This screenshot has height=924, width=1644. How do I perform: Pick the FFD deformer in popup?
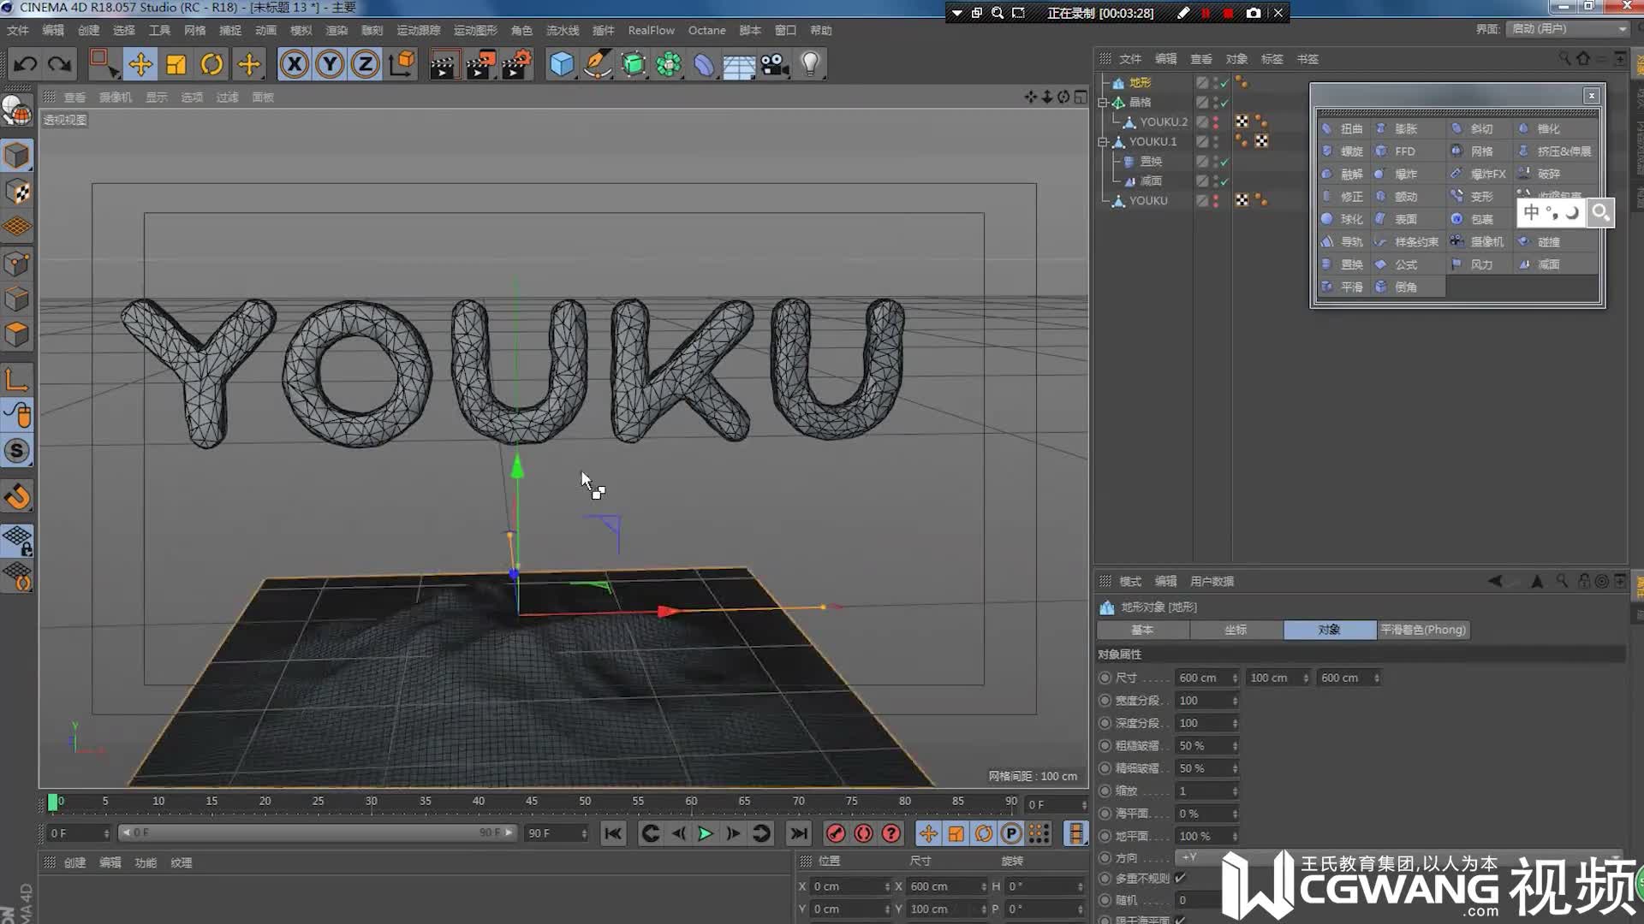(x=1404, y=151)
